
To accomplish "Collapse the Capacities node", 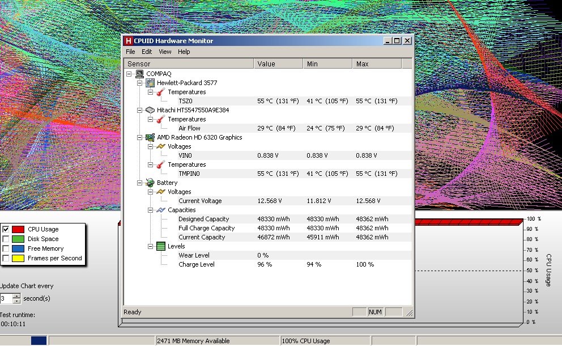I will tap(151, 210).
